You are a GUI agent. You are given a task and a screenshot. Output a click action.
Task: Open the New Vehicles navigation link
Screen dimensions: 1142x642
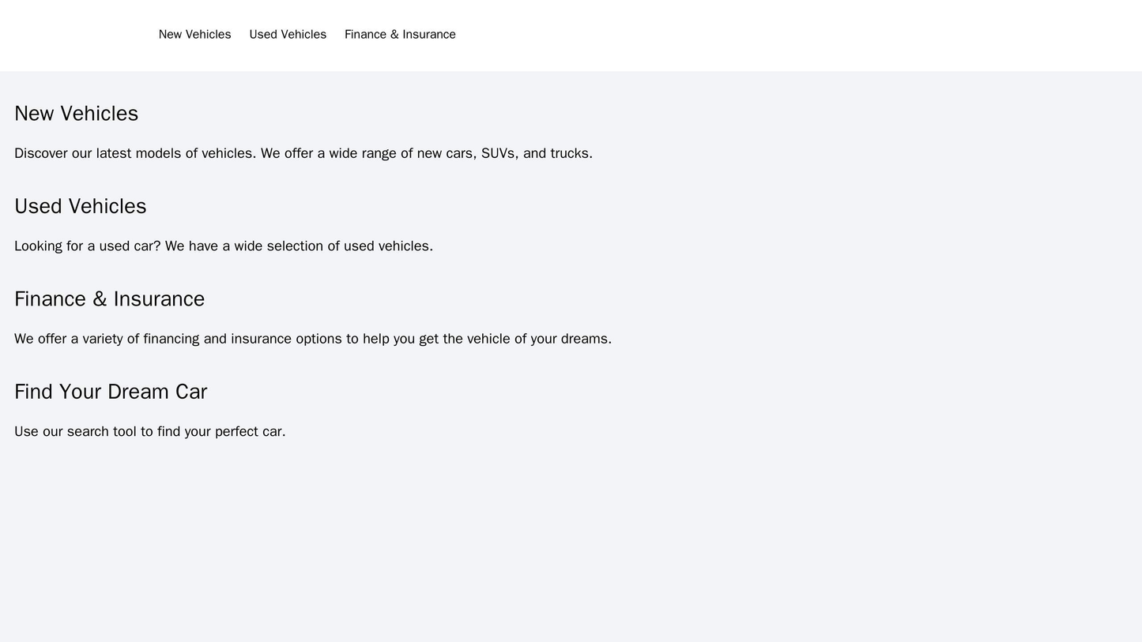click(x=194, y=35)
